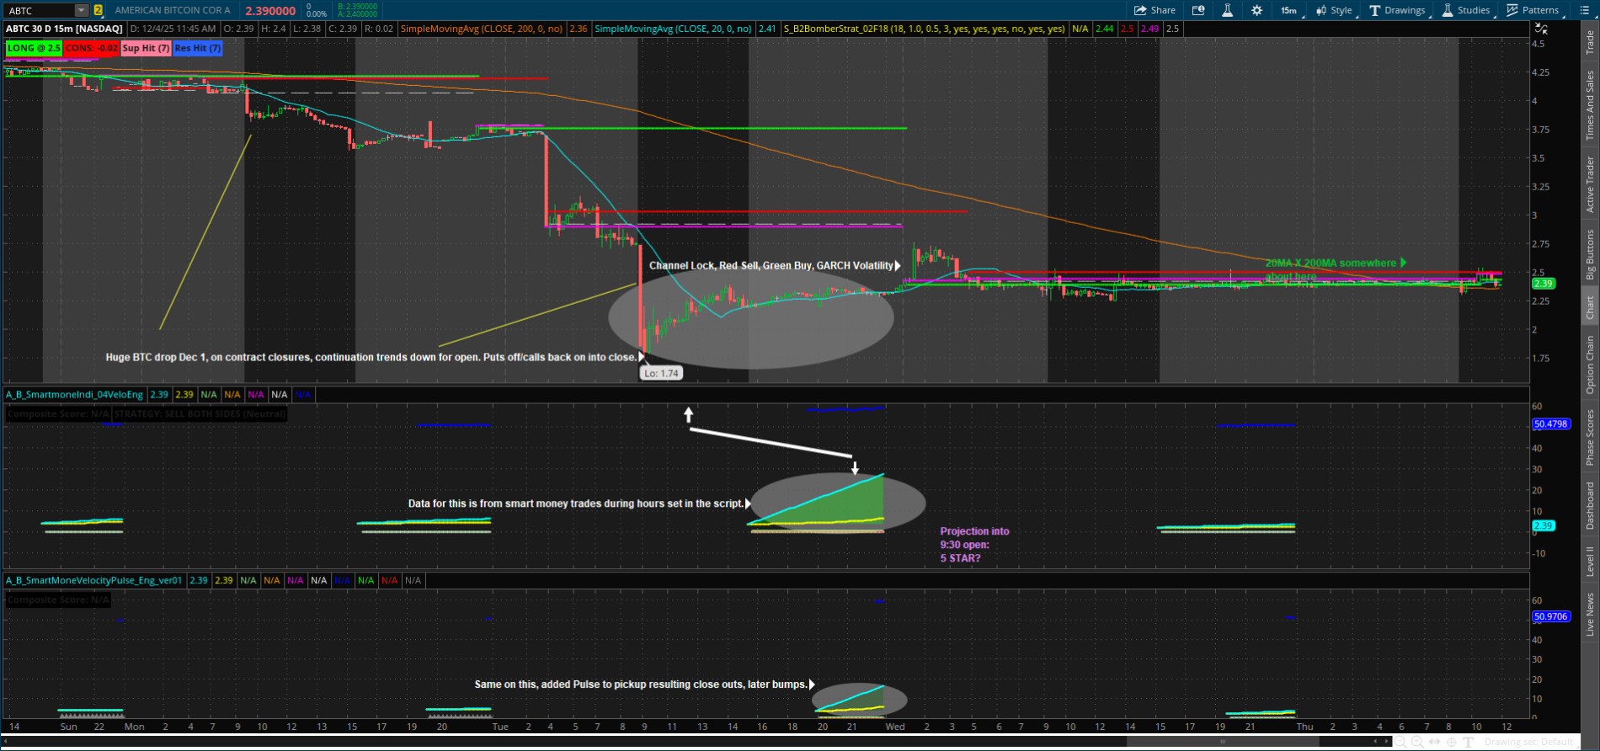Open Edit Studies flask icon
This screenshot has height=751, width=1600.
(x=1227, y=10)
